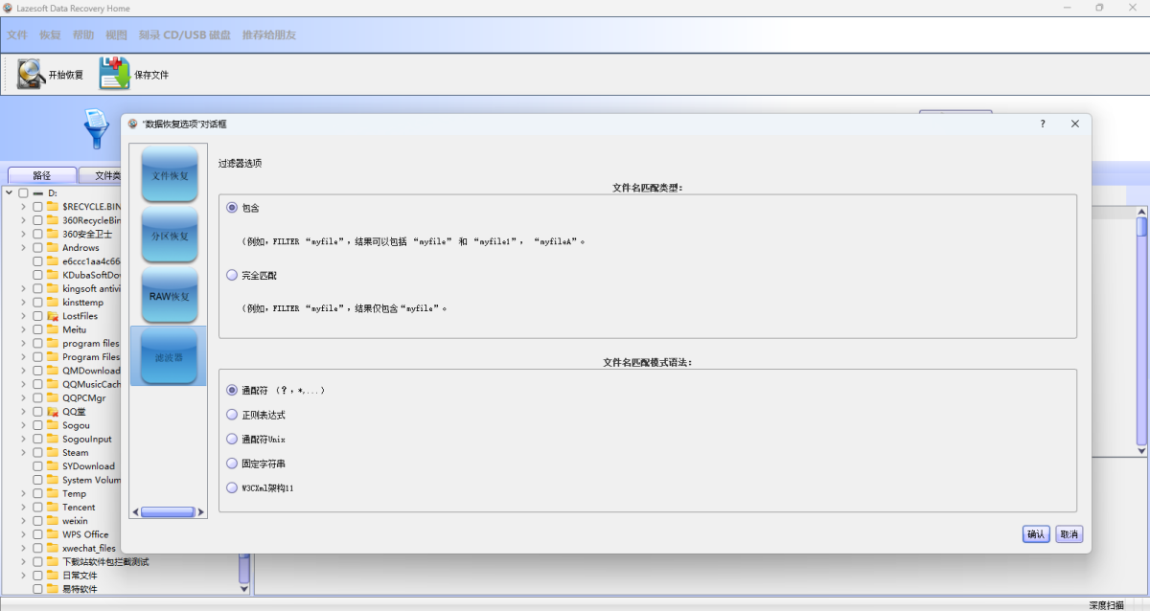Switch to the 路径 tab
Viewport: 1150px width, 611px height.
coord(41,175)
